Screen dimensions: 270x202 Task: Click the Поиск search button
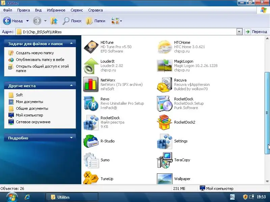coord(72,21)
